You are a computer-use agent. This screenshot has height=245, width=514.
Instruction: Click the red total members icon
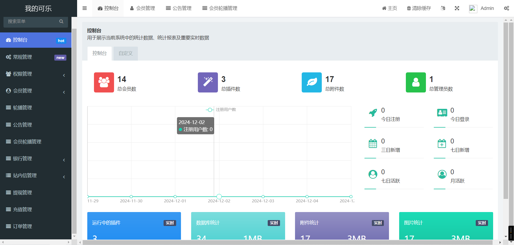(x=104, y=82)
